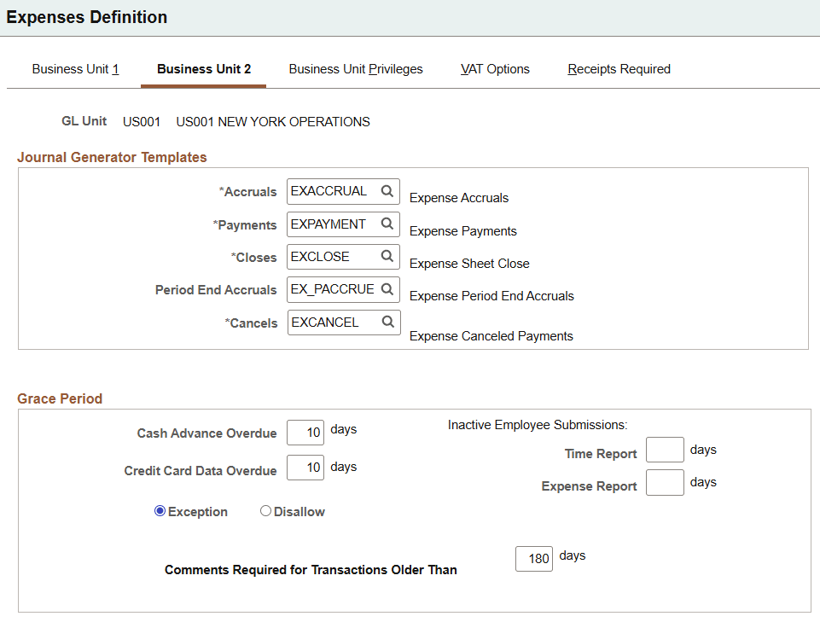This screenshot has width=820, height=622.
Task: Open the Receipts Required tab
Action: pos(619,69)
